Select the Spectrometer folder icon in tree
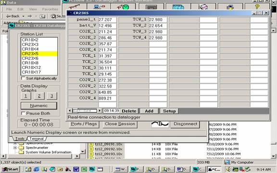Screen dimensions: 277x173 click(x=21, y=148)
